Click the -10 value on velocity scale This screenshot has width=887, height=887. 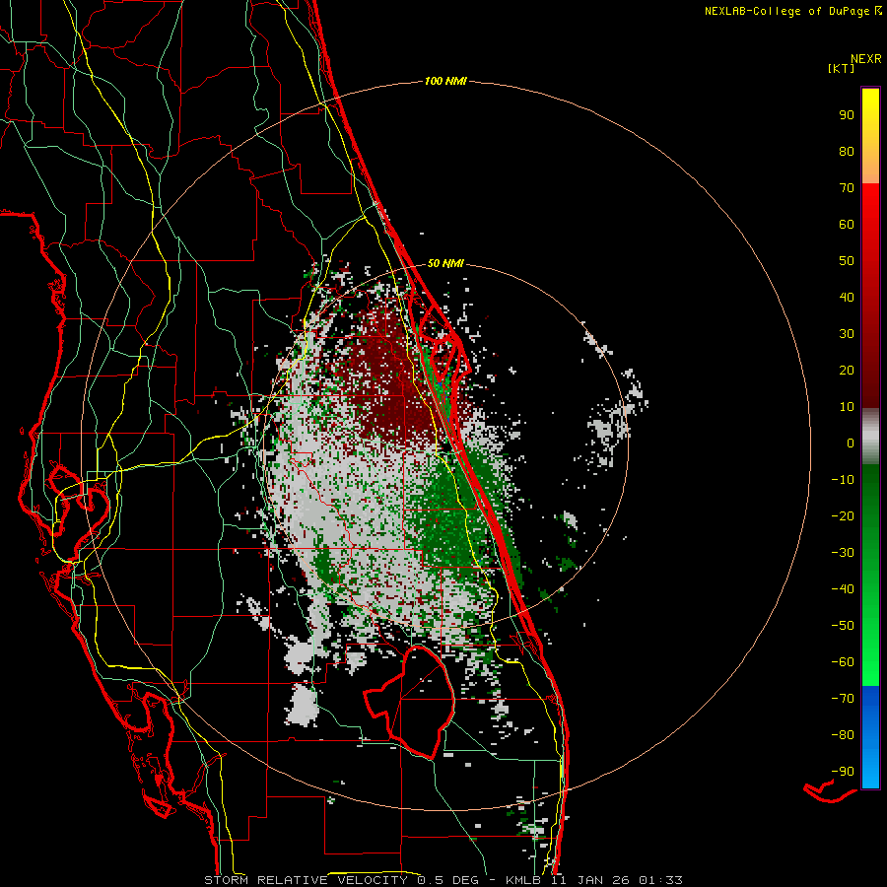pos(843,480)
